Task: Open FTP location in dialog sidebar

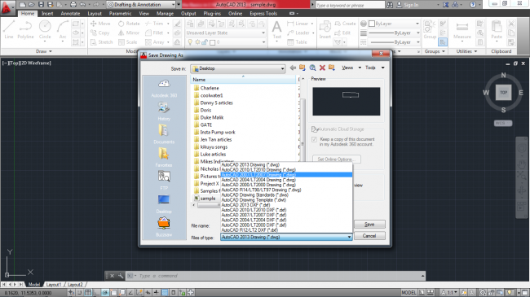Action: coord(164,181)
